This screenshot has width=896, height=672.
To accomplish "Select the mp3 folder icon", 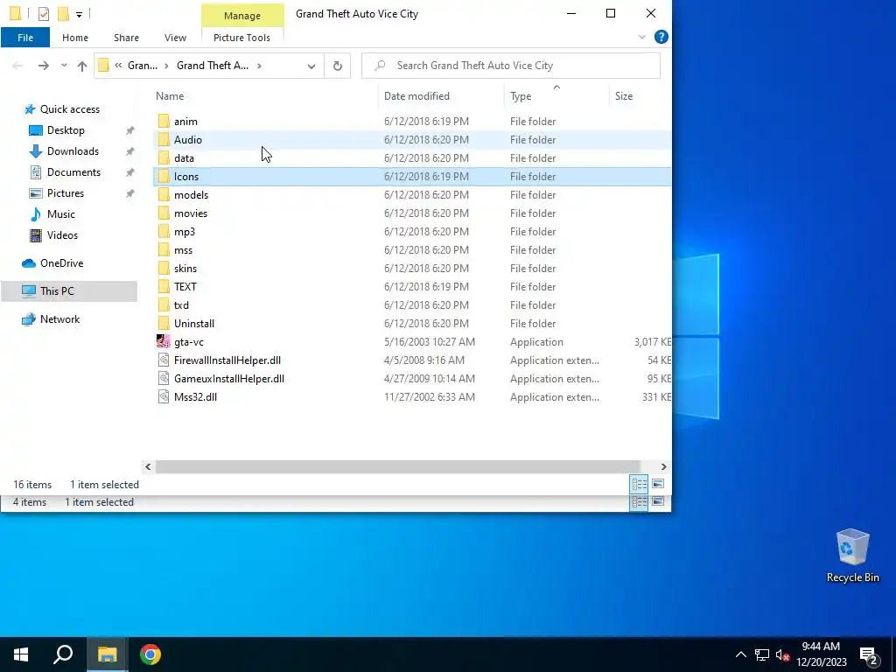I will [164, 231].
